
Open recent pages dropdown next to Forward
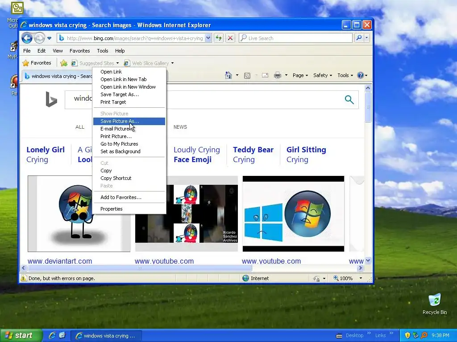tap(49, 38)
